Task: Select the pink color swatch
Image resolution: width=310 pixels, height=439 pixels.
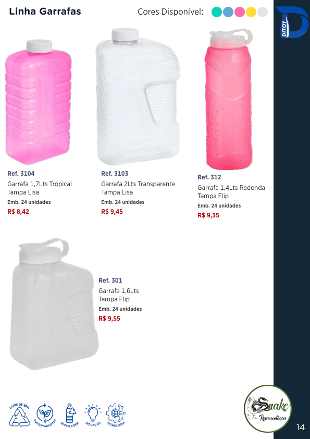Action: (240, 12)
